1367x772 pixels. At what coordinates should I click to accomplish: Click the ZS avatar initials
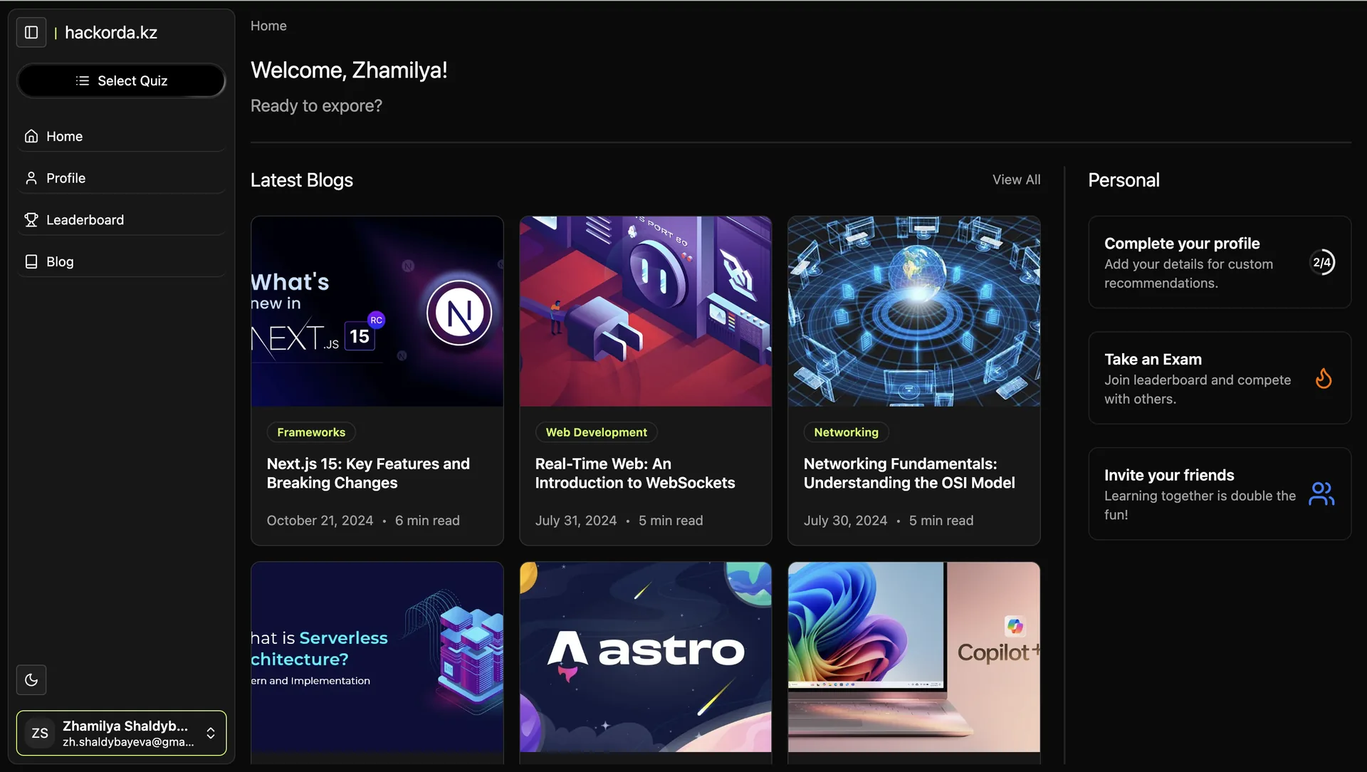[40, 733]
